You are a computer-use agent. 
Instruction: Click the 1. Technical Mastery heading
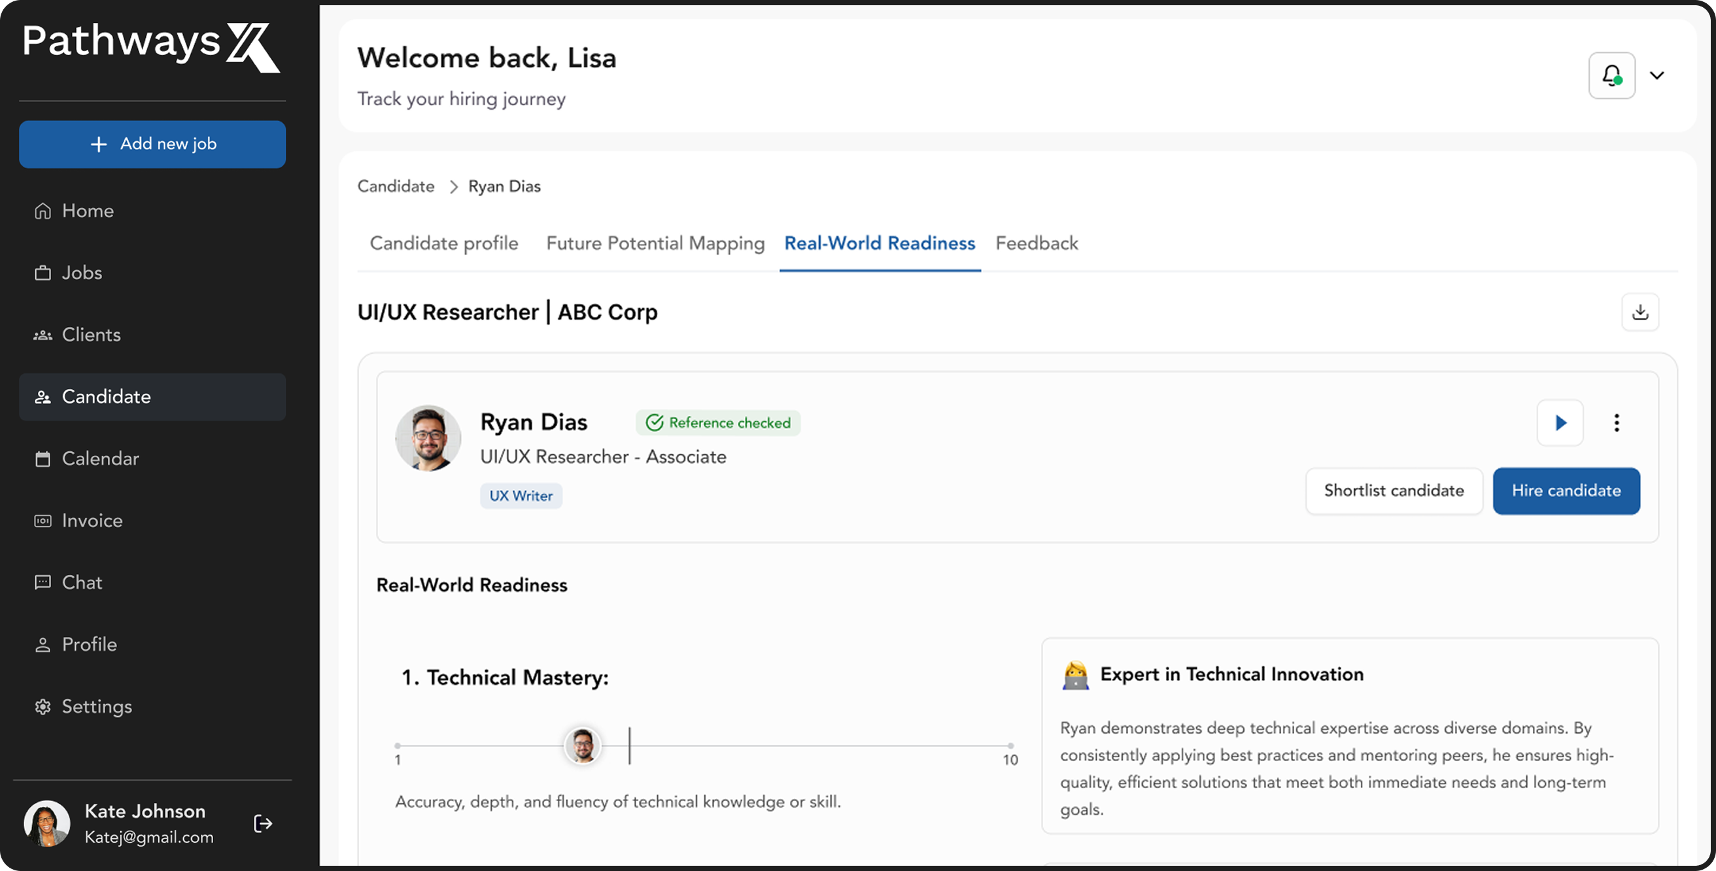tap(505, 678)
